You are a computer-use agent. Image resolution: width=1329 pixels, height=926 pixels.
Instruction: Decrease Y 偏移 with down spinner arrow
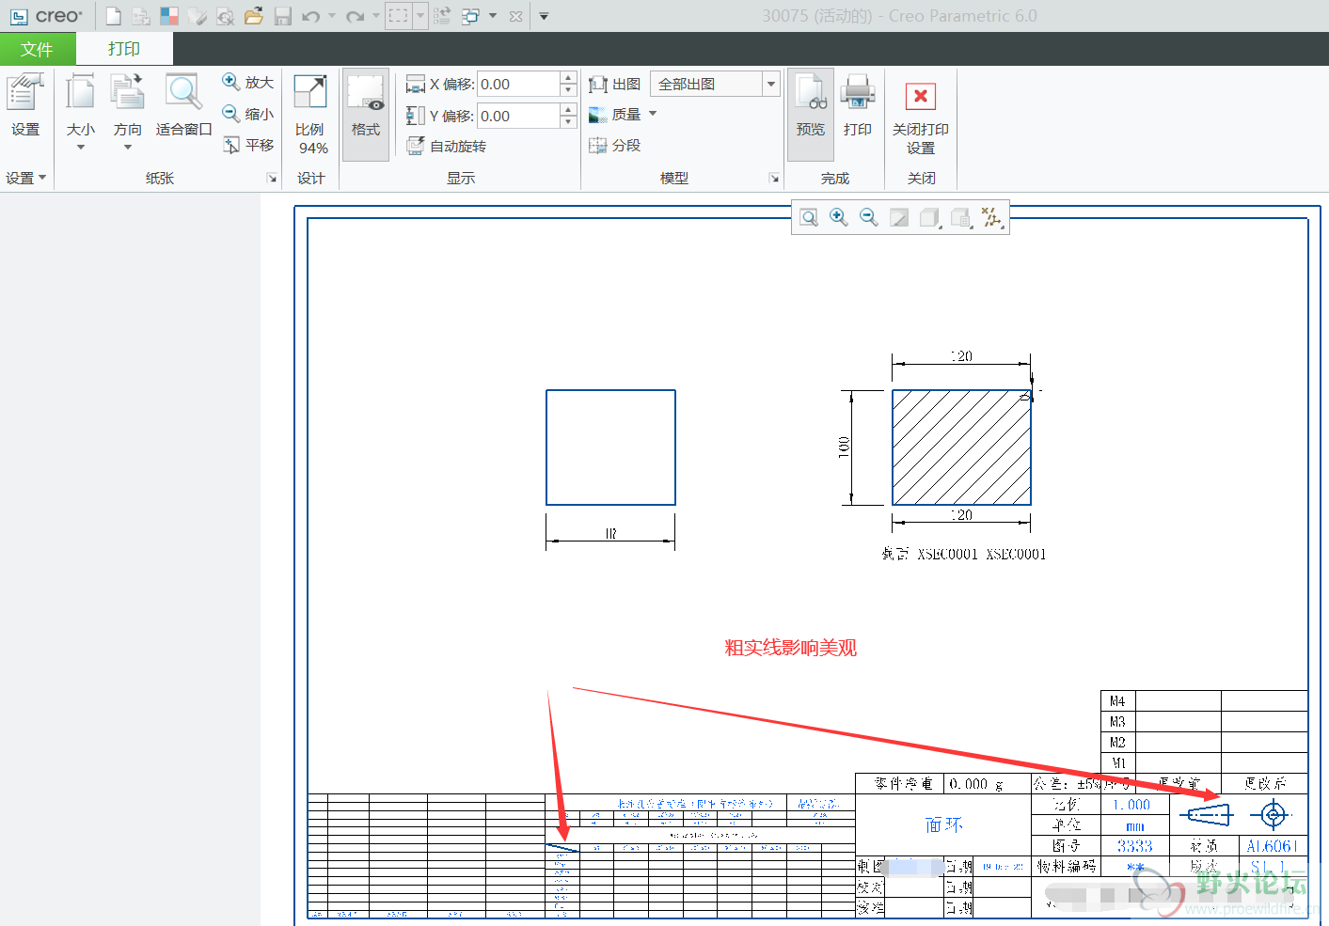pos(568,122)
